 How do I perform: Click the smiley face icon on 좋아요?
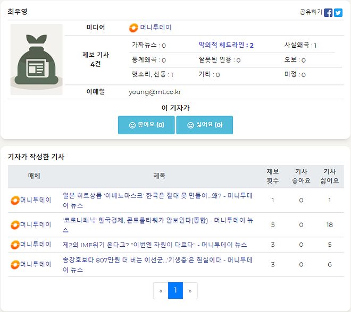click(x=132, y=125)
